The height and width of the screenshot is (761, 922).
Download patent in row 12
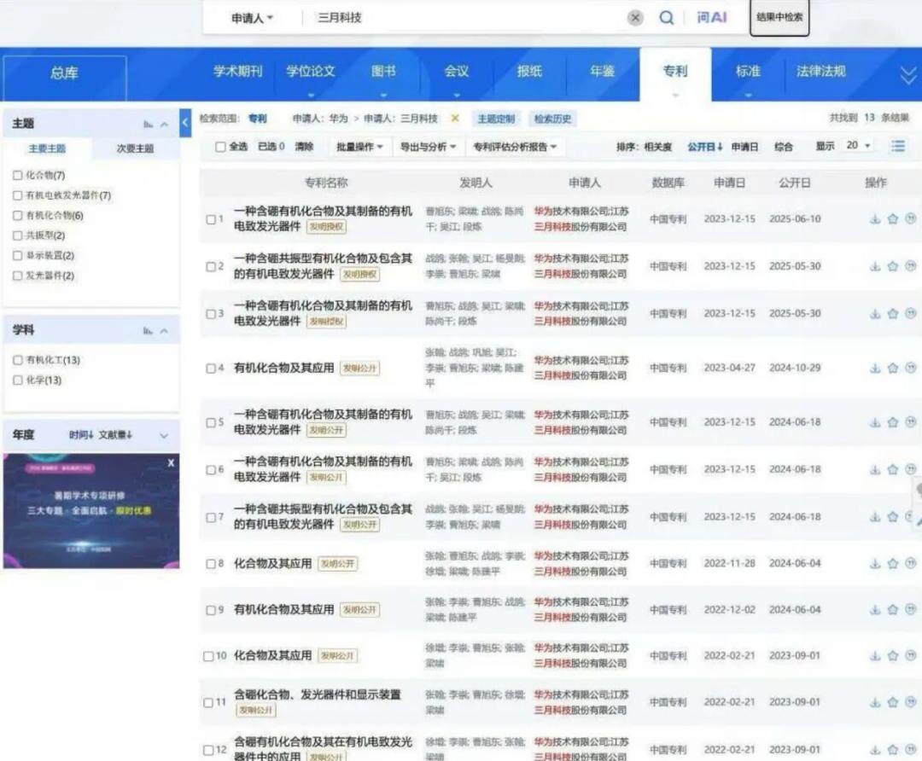pyautogui.click(x=875, y=750)
